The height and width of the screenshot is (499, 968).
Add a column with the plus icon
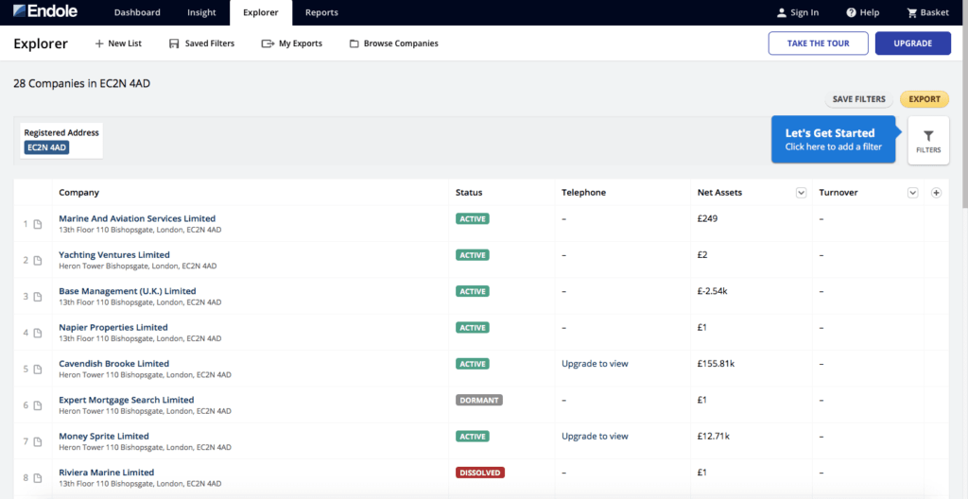pyautogui.click(x=936, y=193)
